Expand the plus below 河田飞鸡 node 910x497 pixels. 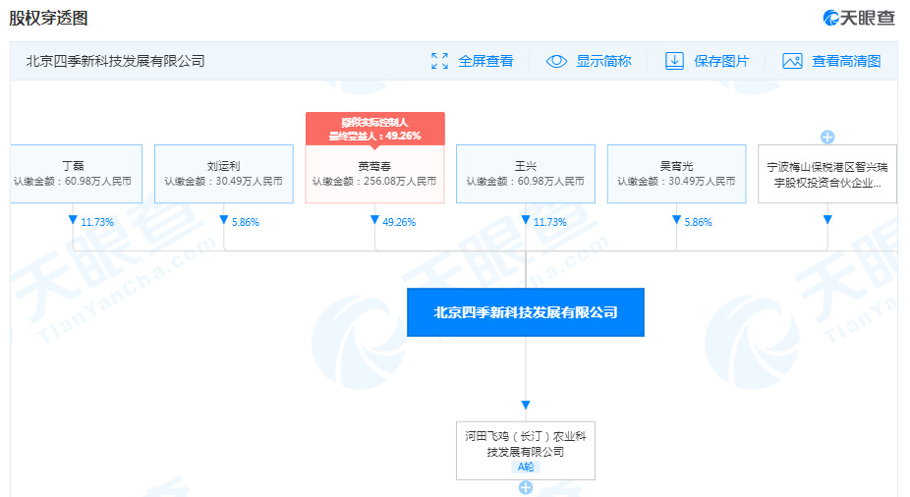click(x=526, y=488)
